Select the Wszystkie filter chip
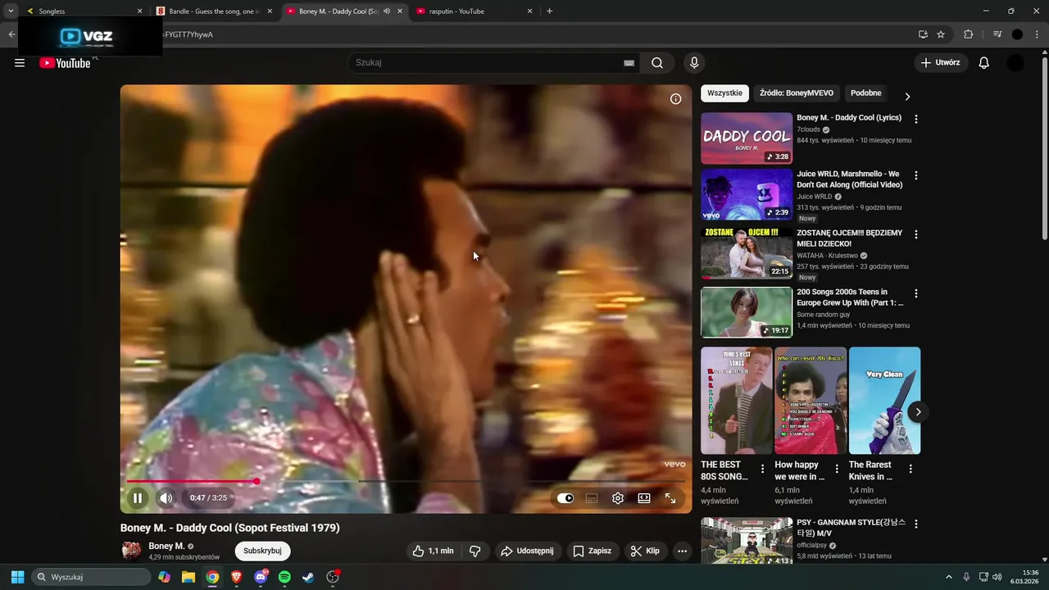 click(x=724, y=93)
